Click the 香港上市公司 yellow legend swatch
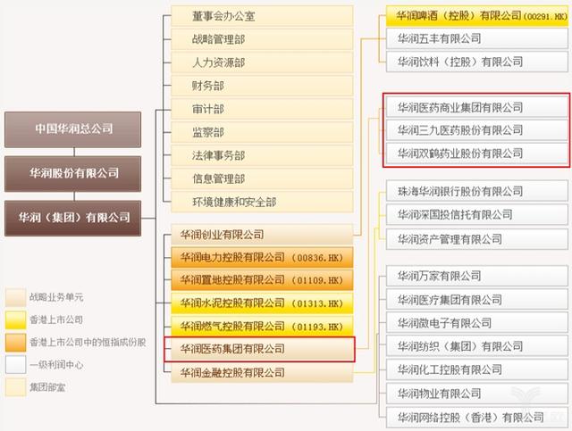This screenshot has width=572, height=431. tap(16, 319)
